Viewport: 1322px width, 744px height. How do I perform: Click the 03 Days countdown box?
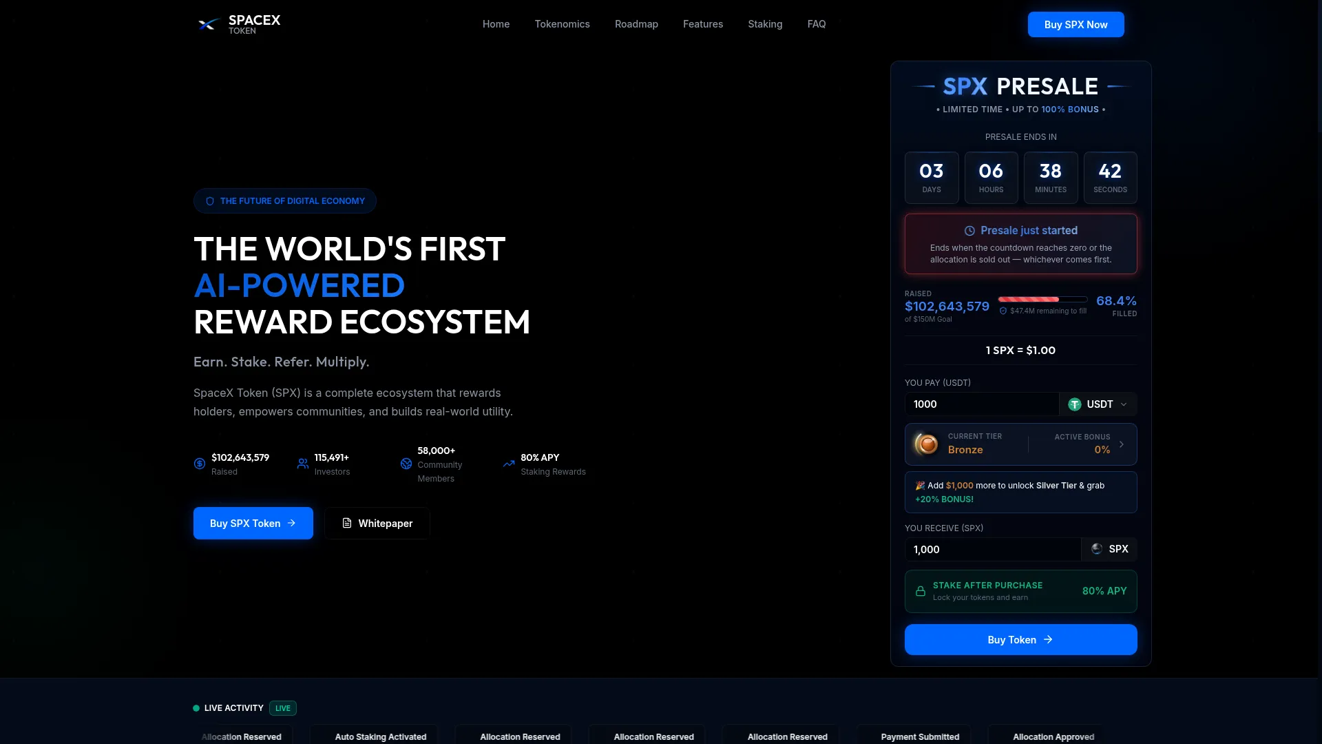coord(932,178)
